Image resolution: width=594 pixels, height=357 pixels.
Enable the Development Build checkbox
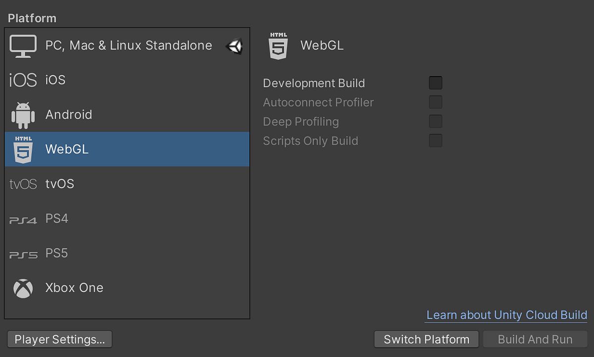click(436, 83)
